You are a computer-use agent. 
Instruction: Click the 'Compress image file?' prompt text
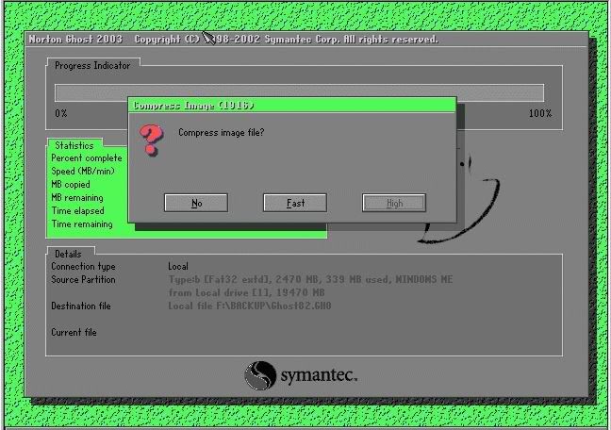(222, 133)
